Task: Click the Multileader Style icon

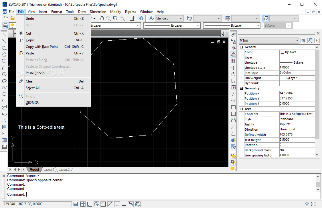Action: coord(266,18)
